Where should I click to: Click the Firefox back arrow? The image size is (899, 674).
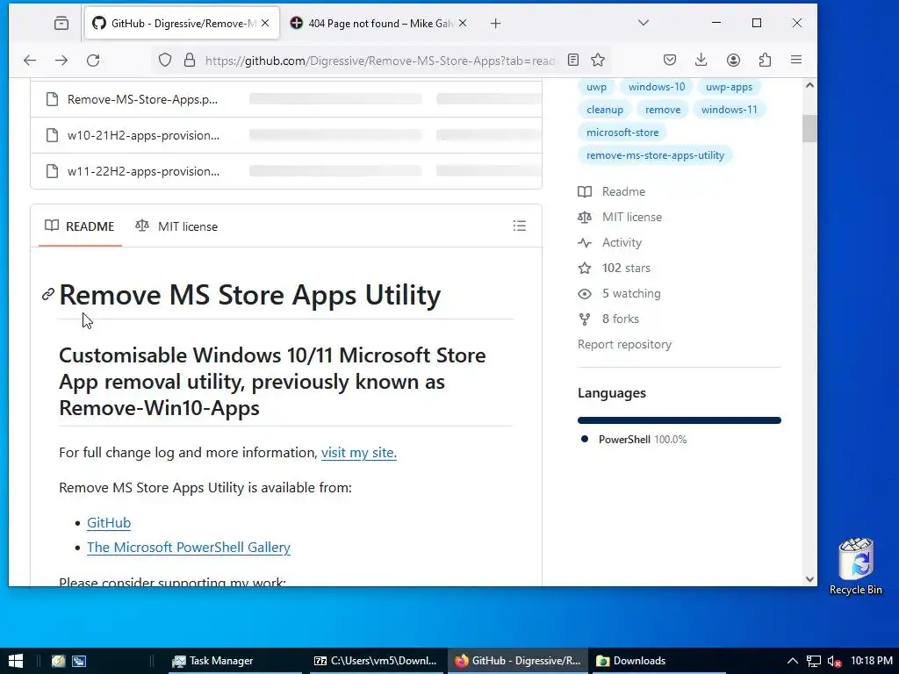(x=30, y=61)
